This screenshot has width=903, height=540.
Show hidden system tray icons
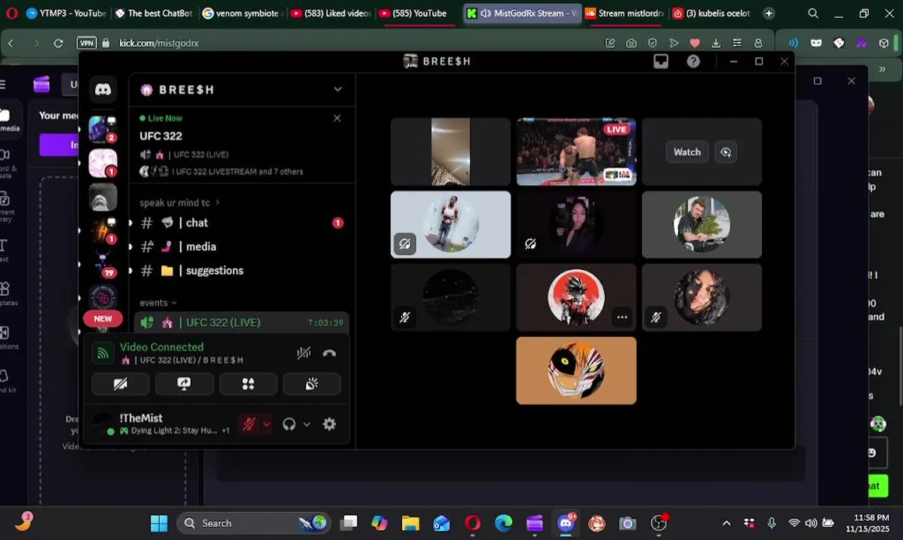tap(726, 523)
